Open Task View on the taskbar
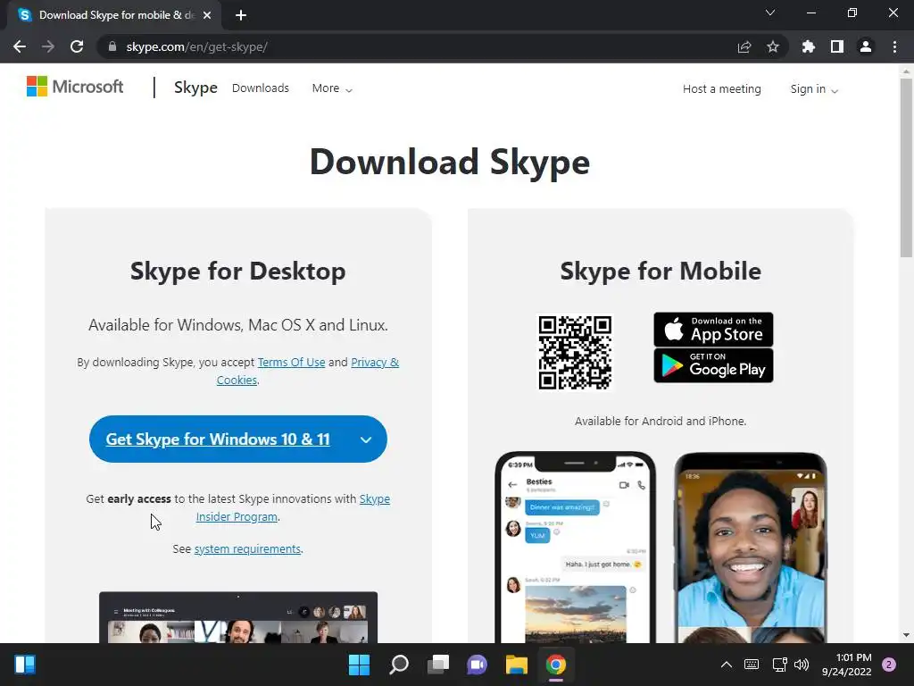 (437, 665)
